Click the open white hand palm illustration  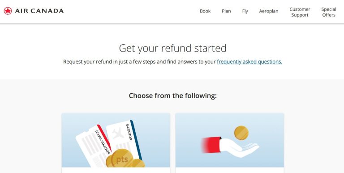pos(240,147)
